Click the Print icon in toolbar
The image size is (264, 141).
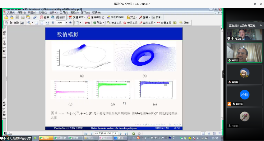click(22, 17)
